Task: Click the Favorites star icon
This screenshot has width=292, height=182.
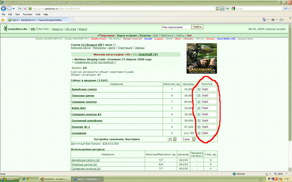Action: pos(3,20)
